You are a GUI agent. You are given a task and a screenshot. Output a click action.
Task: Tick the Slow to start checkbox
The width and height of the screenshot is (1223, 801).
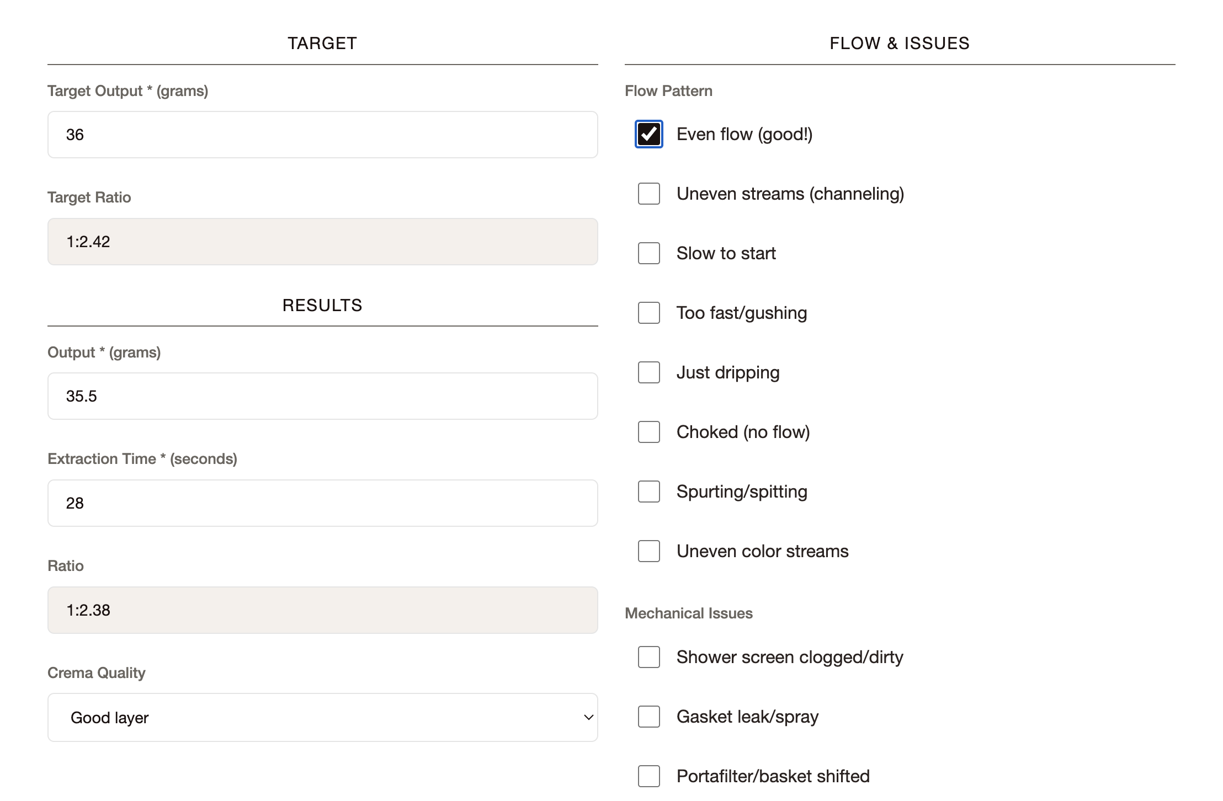click(648, 253)
